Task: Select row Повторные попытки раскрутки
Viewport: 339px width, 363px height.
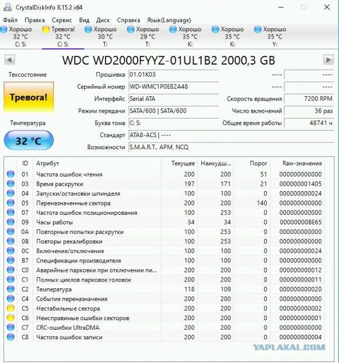Action: [164, 232]
